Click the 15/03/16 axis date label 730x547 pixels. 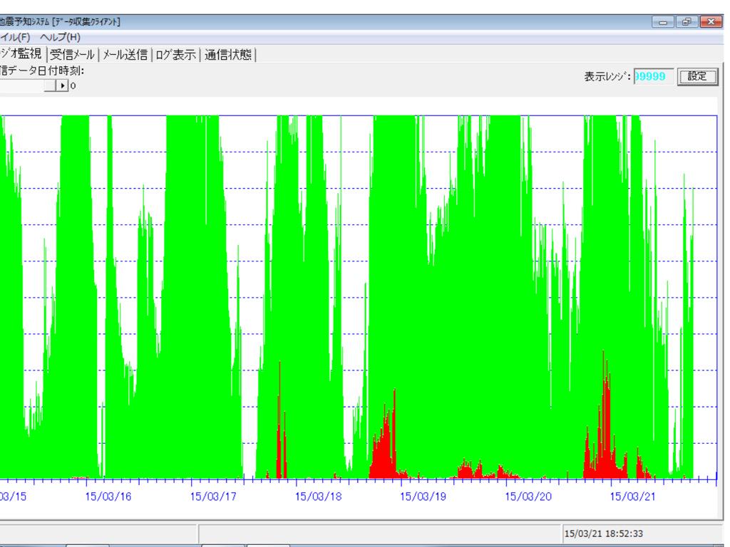click(108, 496)
